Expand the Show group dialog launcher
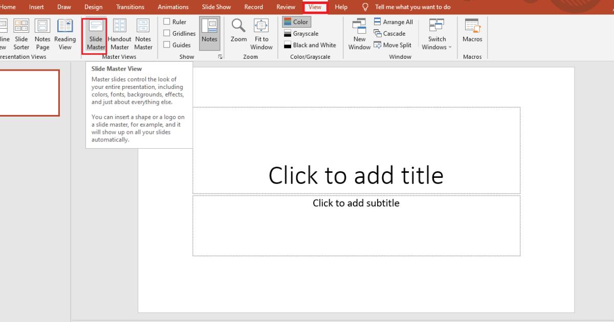 click(x=221, y=57)
